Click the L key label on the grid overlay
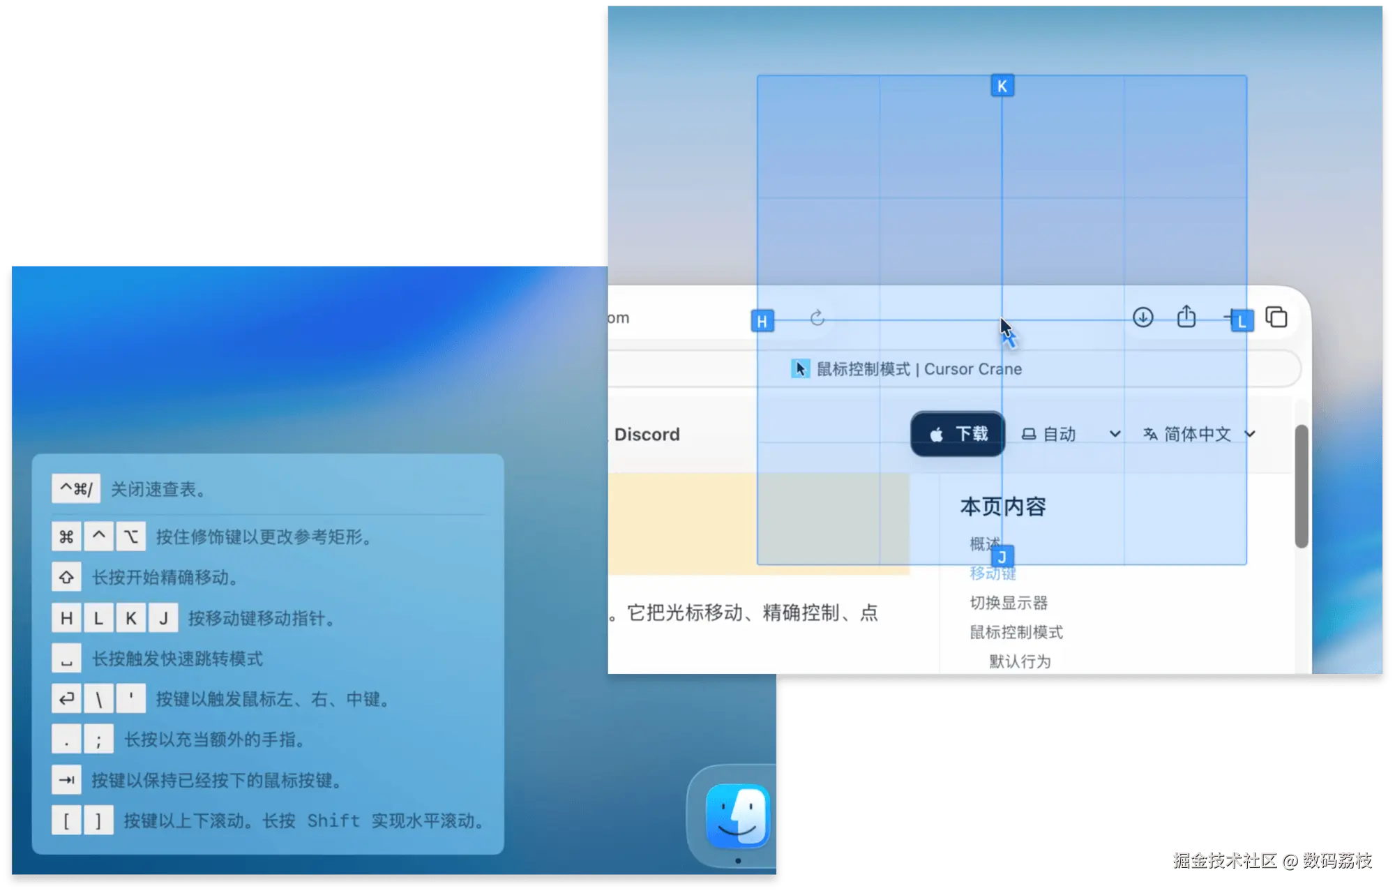The height and width of the screenshot is (893, 1395). click(x=1242, y=321)
